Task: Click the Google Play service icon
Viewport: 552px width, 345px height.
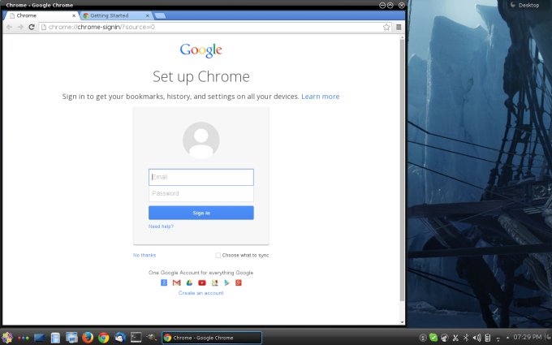Action: 226,282
